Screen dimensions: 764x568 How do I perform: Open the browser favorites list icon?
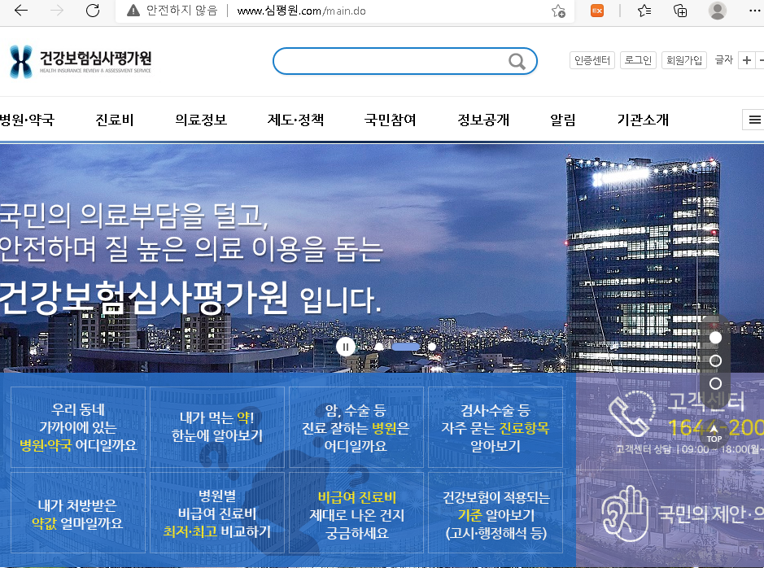tap(644, 11)
